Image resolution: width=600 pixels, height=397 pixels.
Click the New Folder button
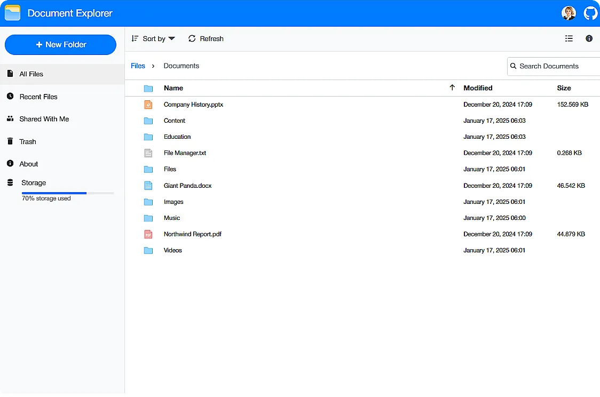tap(60, 44)
